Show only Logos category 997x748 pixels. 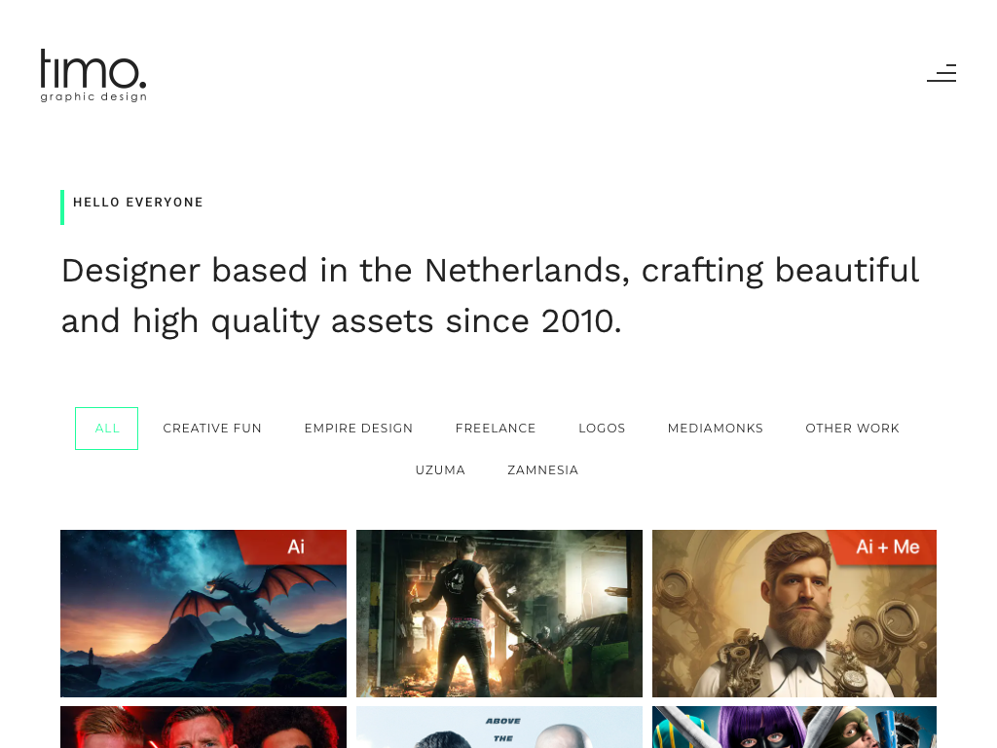click(602, 429)
